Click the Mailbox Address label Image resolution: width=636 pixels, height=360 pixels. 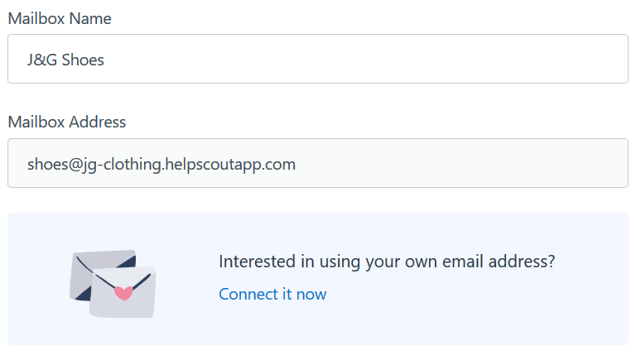[67, 122]
